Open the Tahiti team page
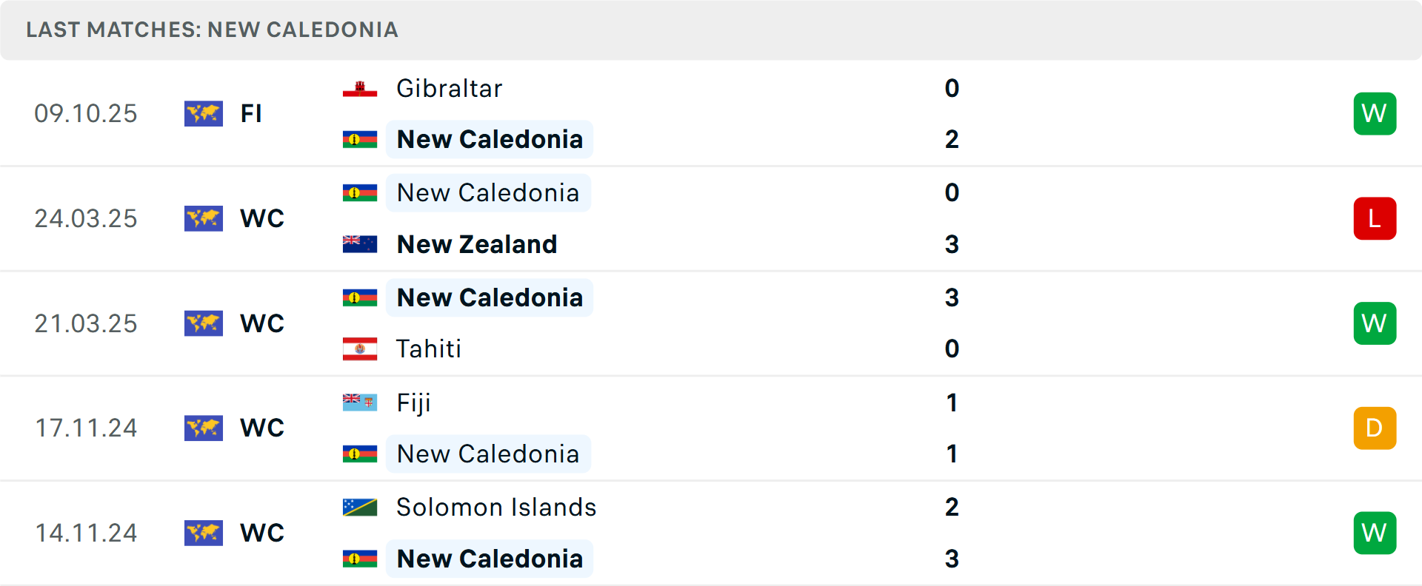The height and width of the screenshot is (586, 1422). pyautogui.click(x=428, y=348)
